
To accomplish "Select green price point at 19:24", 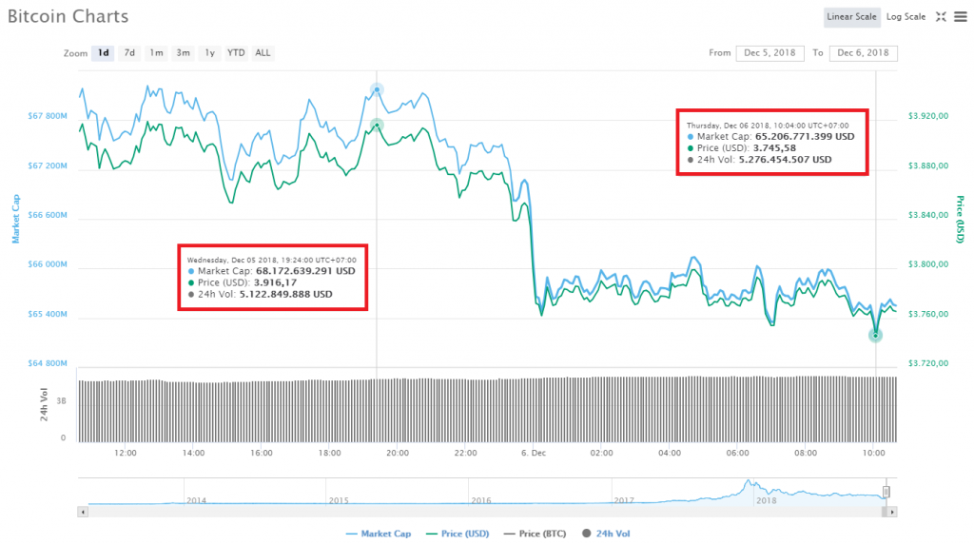I will click(x=377, y=126).
